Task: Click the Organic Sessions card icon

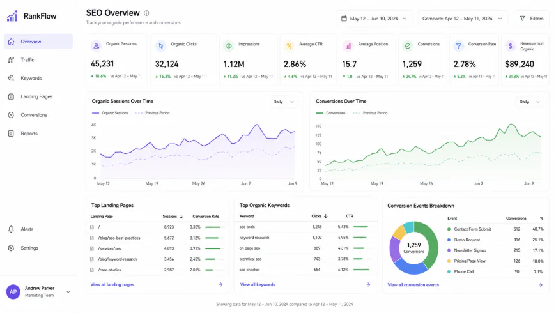Action: pyautogui.click(x=96, y=46)
